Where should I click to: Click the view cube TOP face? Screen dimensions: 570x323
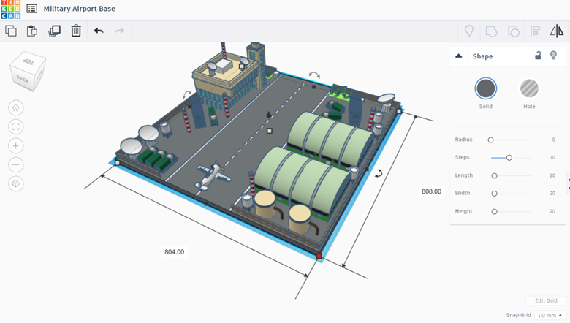coord(28,61)
